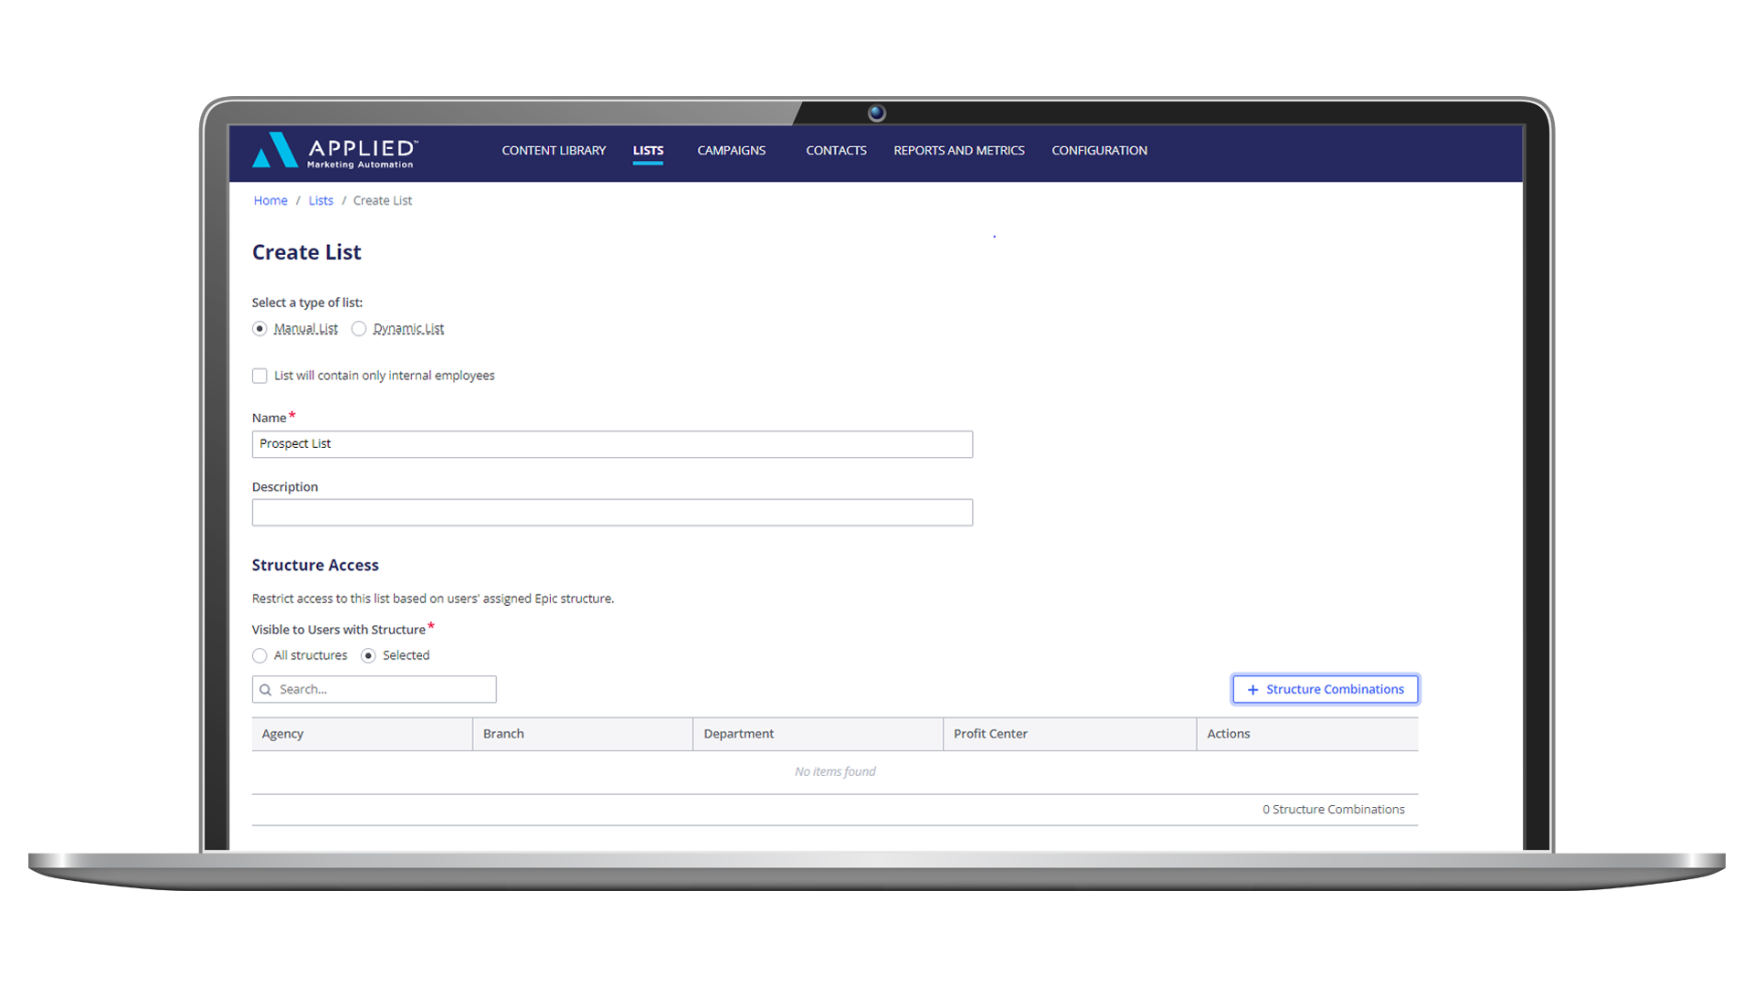The image size is (1754, 987).
Task: Open the Configuration menu
Action: pos(1099,151)
